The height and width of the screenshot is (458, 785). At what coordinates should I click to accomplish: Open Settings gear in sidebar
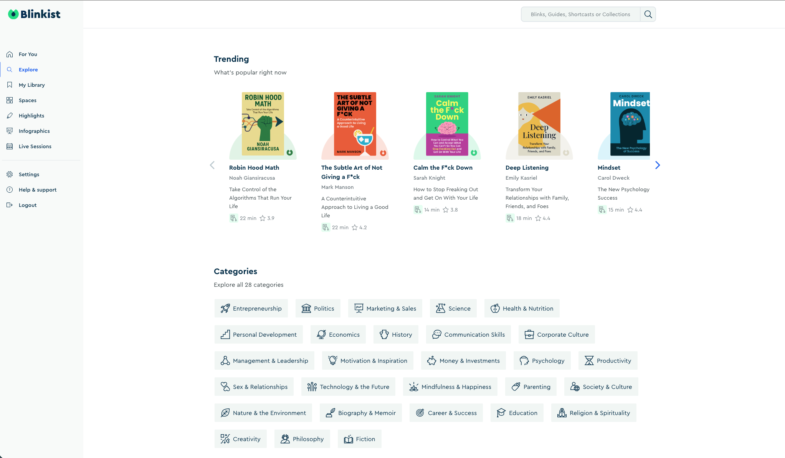10,174
